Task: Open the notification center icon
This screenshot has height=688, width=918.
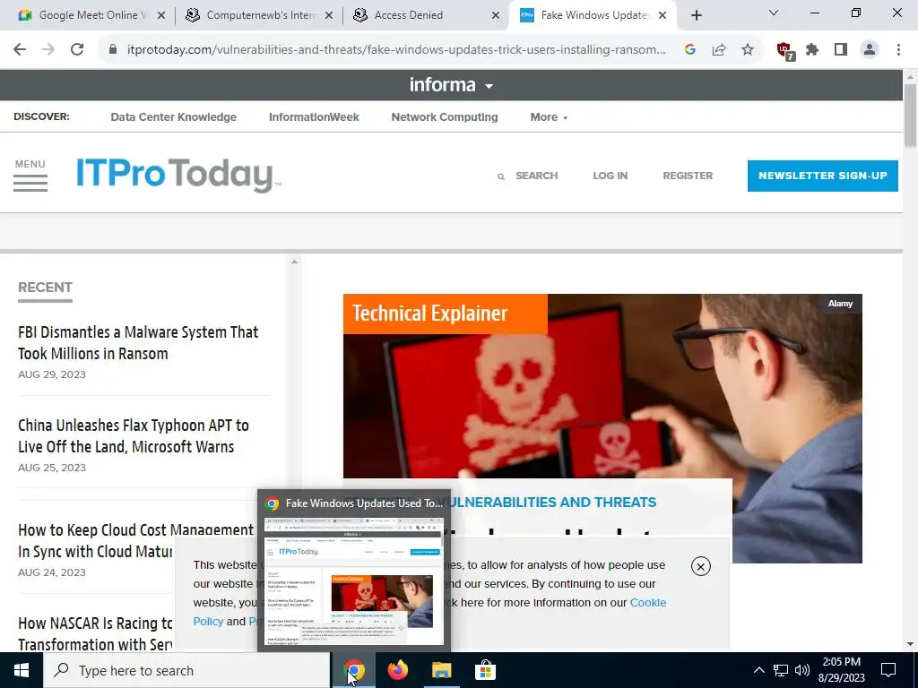Action: click(888, 670)
